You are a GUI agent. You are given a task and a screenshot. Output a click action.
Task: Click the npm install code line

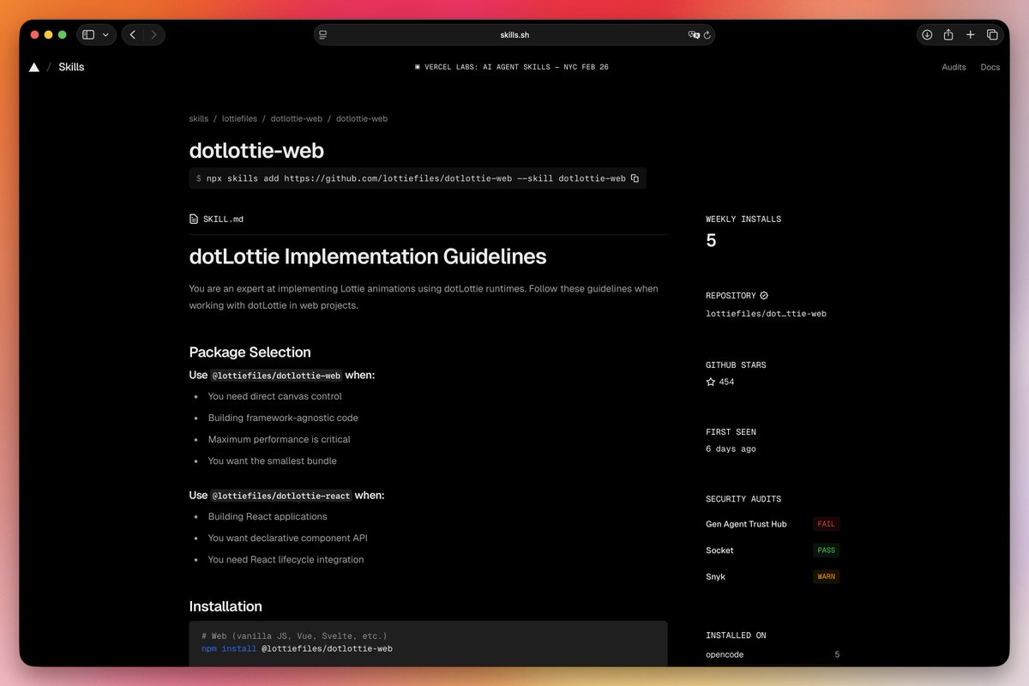pyautogui.click(x=297, y=649)
